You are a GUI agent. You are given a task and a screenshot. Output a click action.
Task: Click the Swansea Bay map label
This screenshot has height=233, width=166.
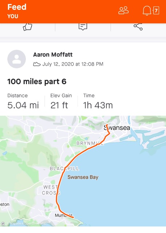(83, 177)
